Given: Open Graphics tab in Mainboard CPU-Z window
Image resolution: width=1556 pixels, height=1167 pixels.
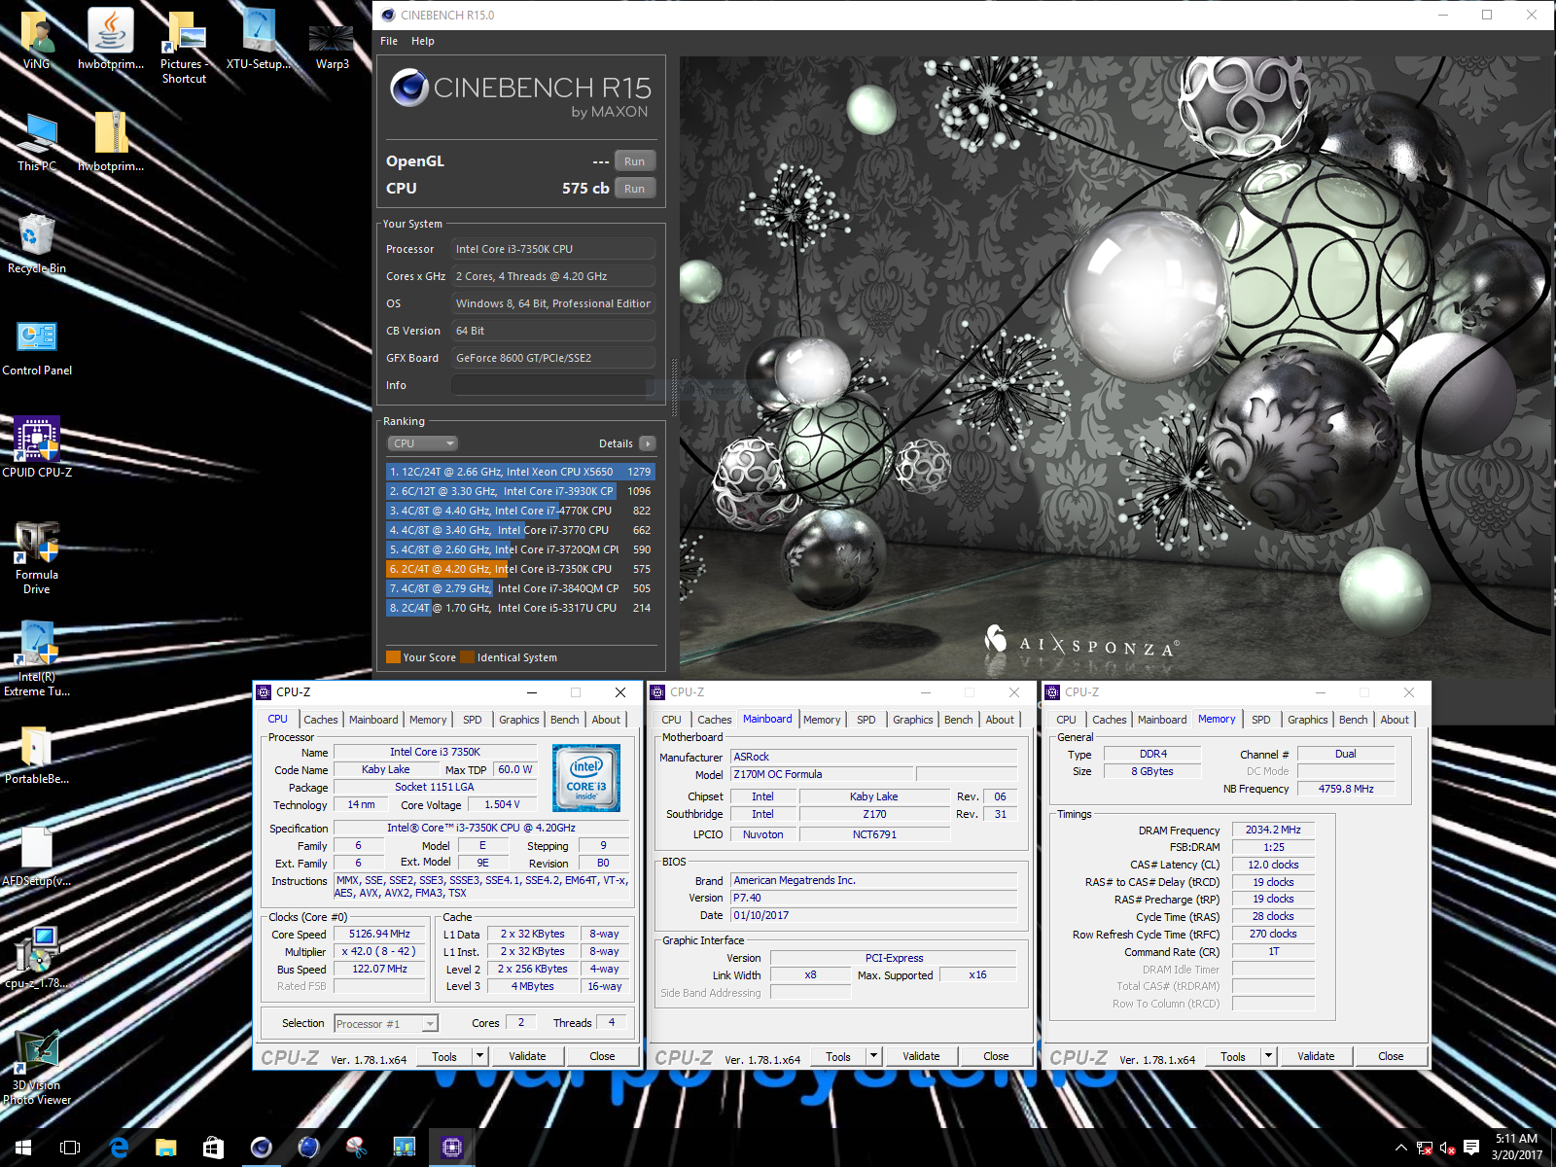Looking at the screenshot, I should coord(913,720).
